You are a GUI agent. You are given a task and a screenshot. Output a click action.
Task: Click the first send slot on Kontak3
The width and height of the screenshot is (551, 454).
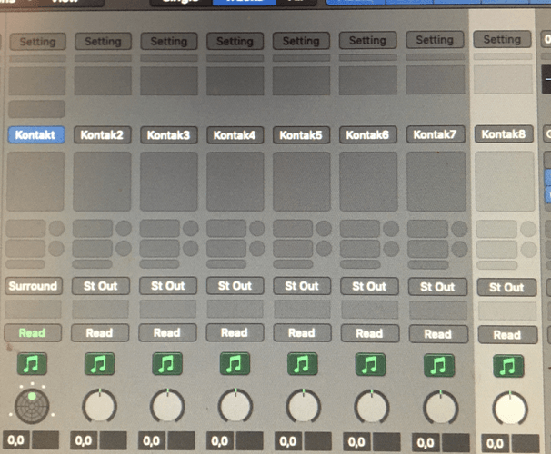tap(160, 229)
